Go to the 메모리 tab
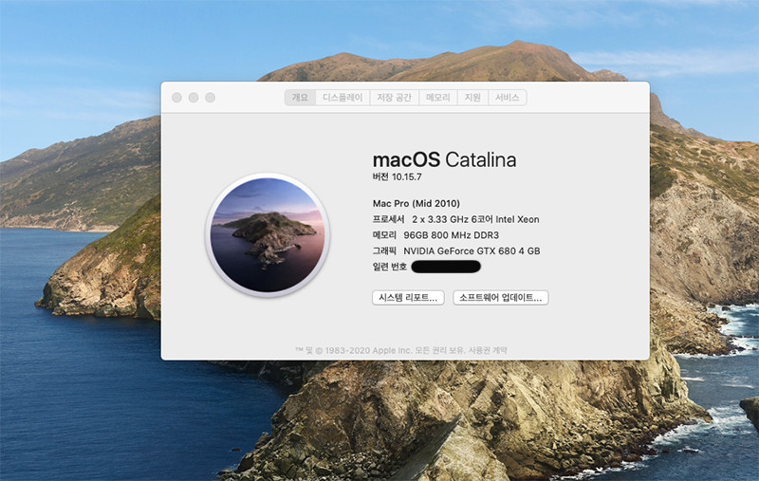Screen dimensions: 759x481 437,98
